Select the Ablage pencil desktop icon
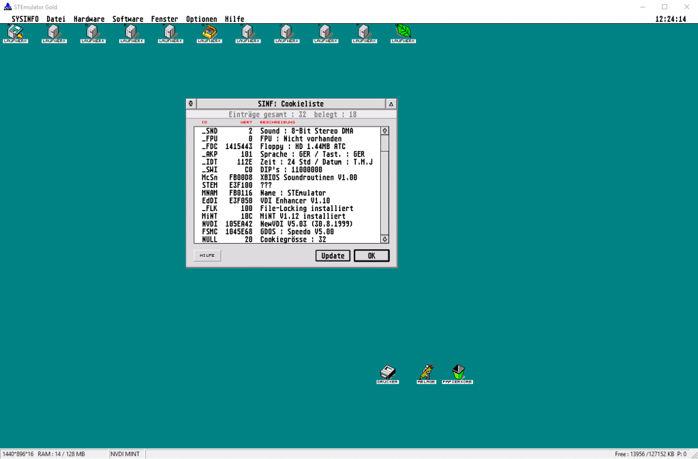 426,373
